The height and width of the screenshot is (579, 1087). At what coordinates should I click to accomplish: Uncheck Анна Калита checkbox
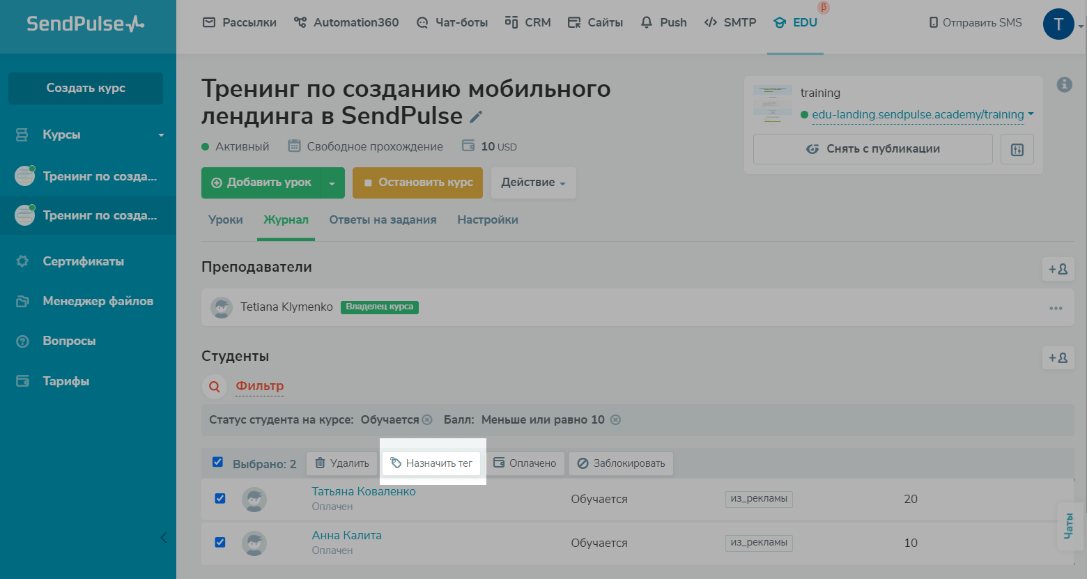coord(220,542)
